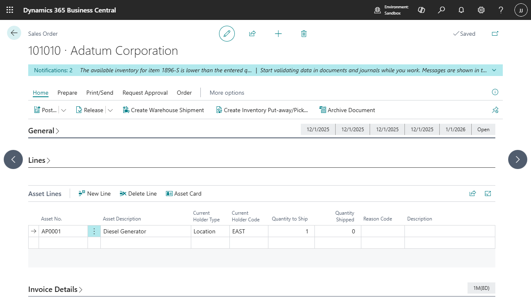Open Copilot icon in top bar
This screenshot has height=299, width=531.
(x=421, y=10)
